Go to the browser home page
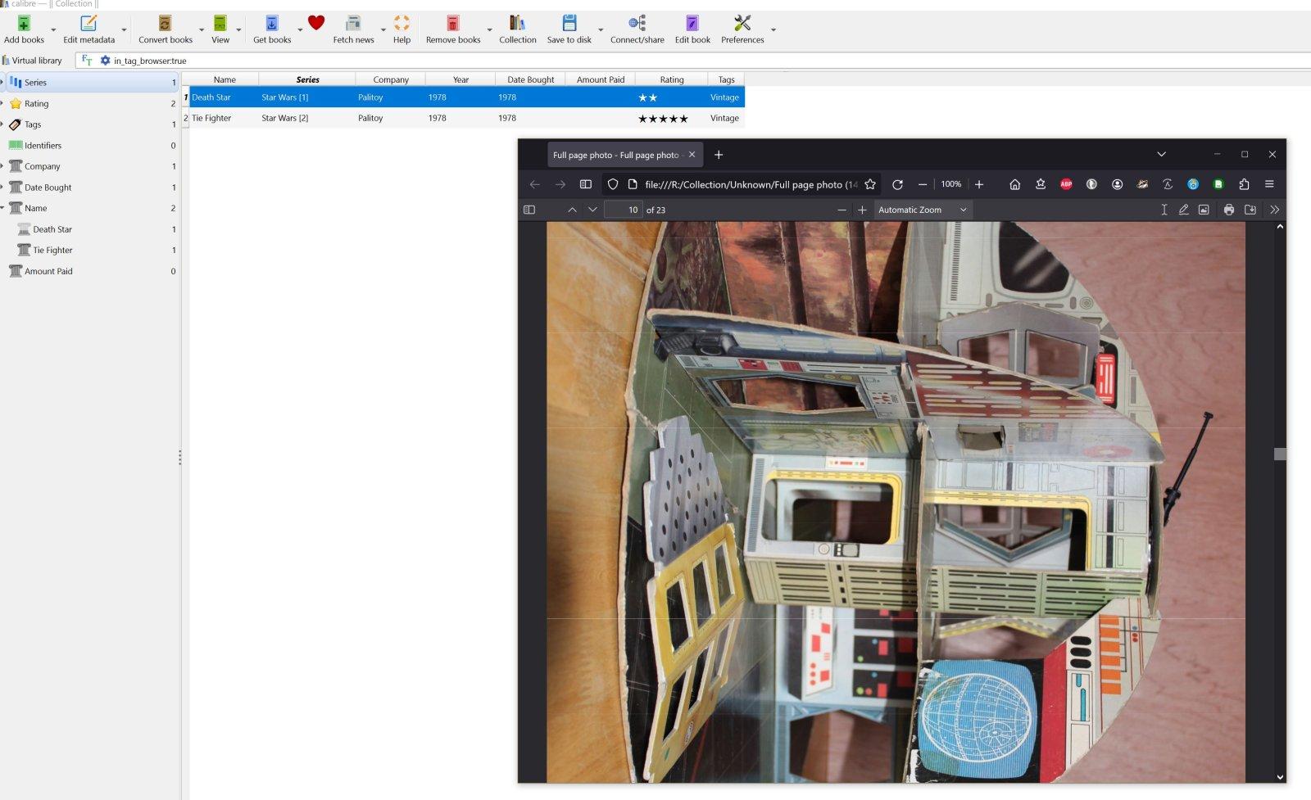1311x800 pixels. (1014, 184)
